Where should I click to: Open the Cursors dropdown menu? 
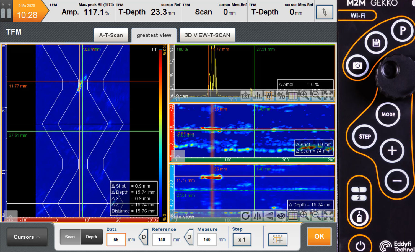pyautogui.click(x=27, y=237)
